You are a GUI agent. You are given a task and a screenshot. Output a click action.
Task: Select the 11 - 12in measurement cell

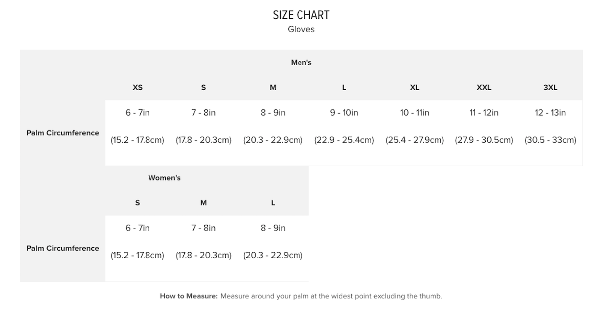(x=484, y=113)
